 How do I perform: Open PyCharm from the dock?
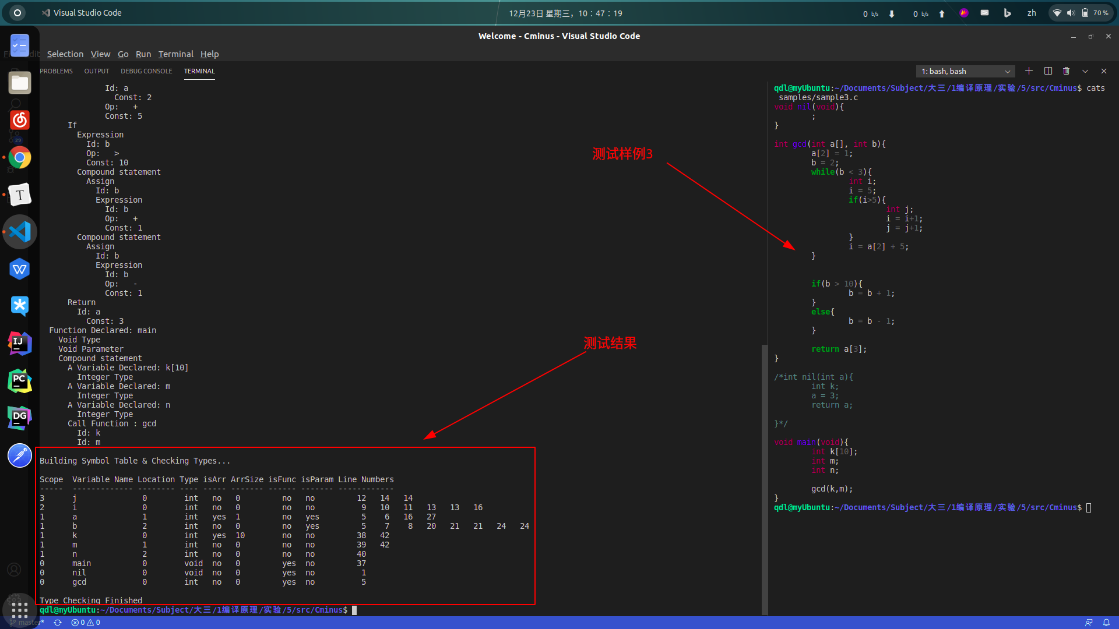coord(20,381)
